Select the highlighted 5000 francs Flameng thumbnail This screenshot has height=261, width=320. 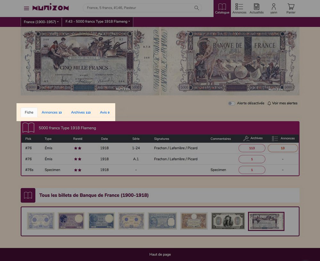click(266, 221)
